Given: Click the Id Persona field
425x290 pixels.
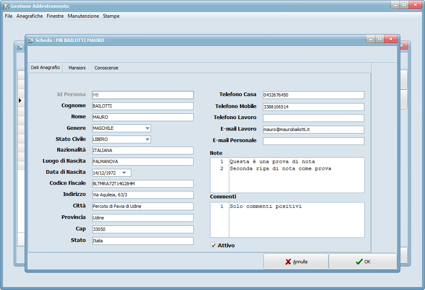Looking at the screenshot, I should 143,95.
